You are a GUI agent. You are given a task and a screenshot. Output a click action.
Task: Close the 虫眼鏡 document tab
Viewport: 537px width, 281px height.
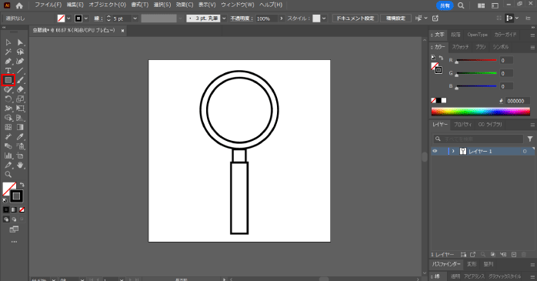122,31
